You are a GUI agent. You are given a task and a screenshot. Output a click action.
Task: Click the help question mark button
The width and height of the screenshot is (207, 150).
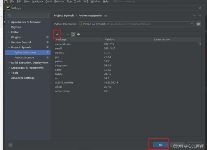point(11,145)
